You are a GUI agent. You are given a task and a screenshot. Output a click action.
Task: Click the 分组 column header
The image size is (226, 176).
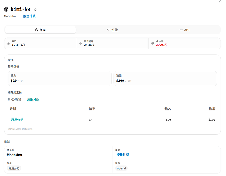coord(13,109)
